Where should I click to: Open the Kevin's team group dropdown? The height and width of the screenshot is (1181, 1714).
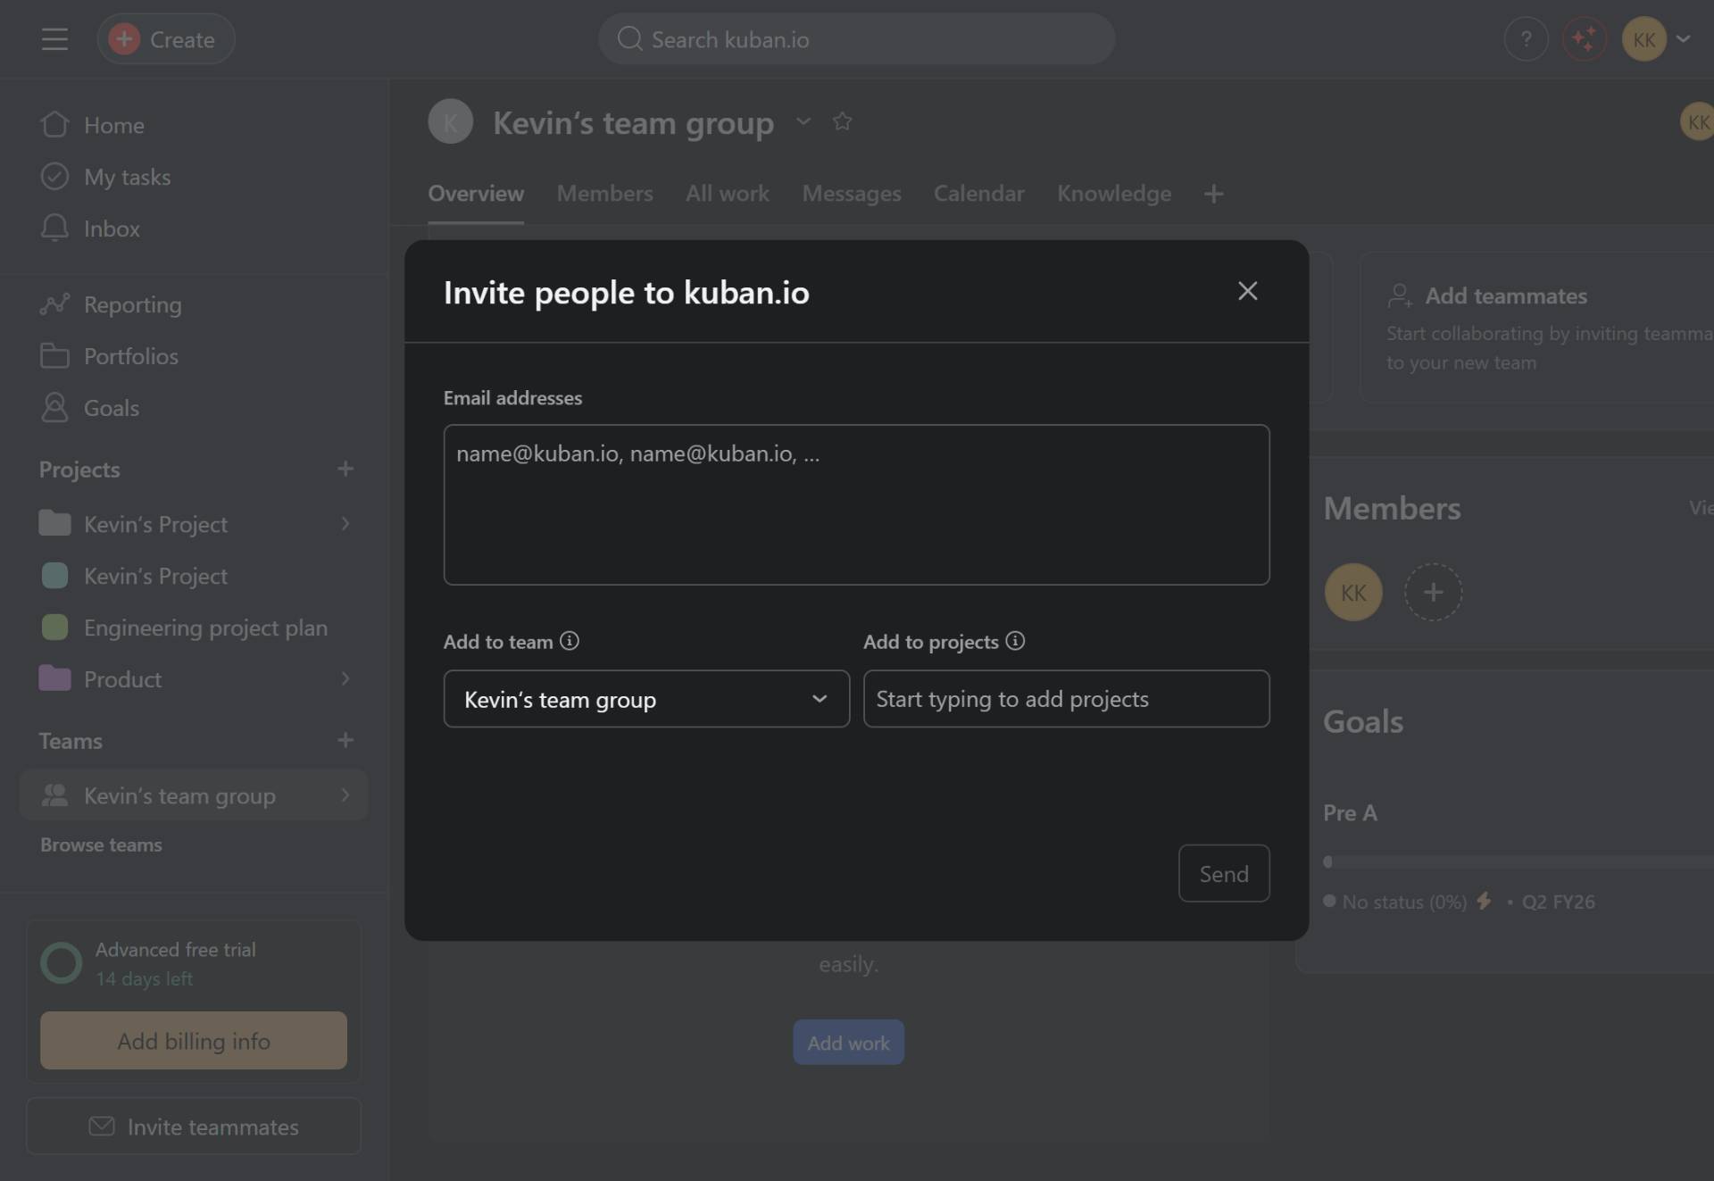pyautogui.click(x=646, y=699)
